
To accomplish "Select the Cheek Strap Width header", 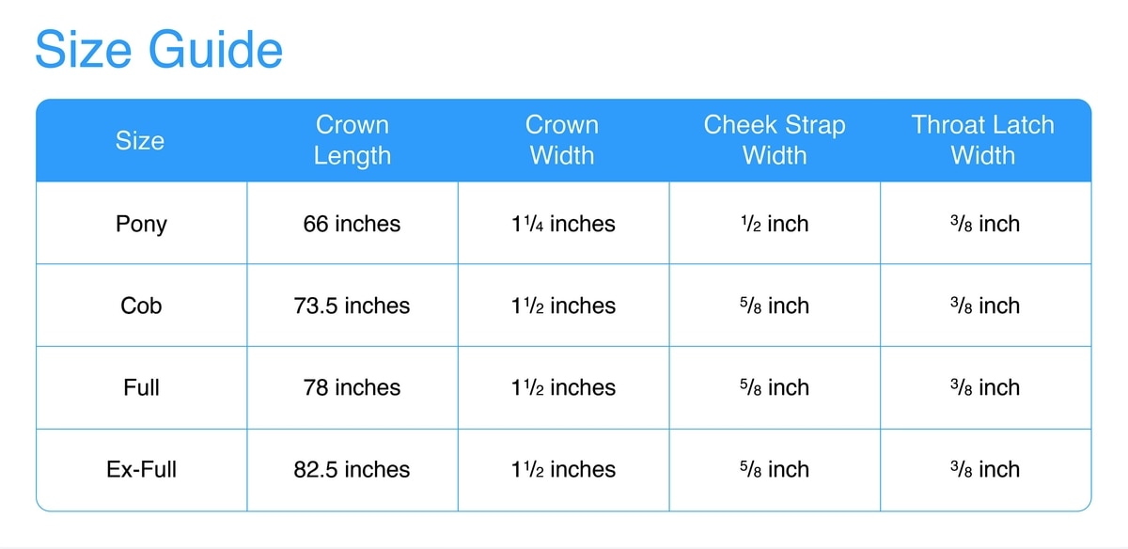I will [775, 141].
